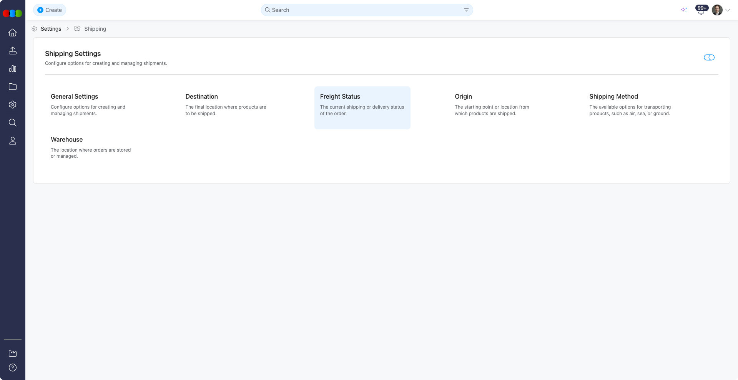Open the notifications bell with 99+ badge
This screenshot has height=380, width=738.
[x=701, y=10]
